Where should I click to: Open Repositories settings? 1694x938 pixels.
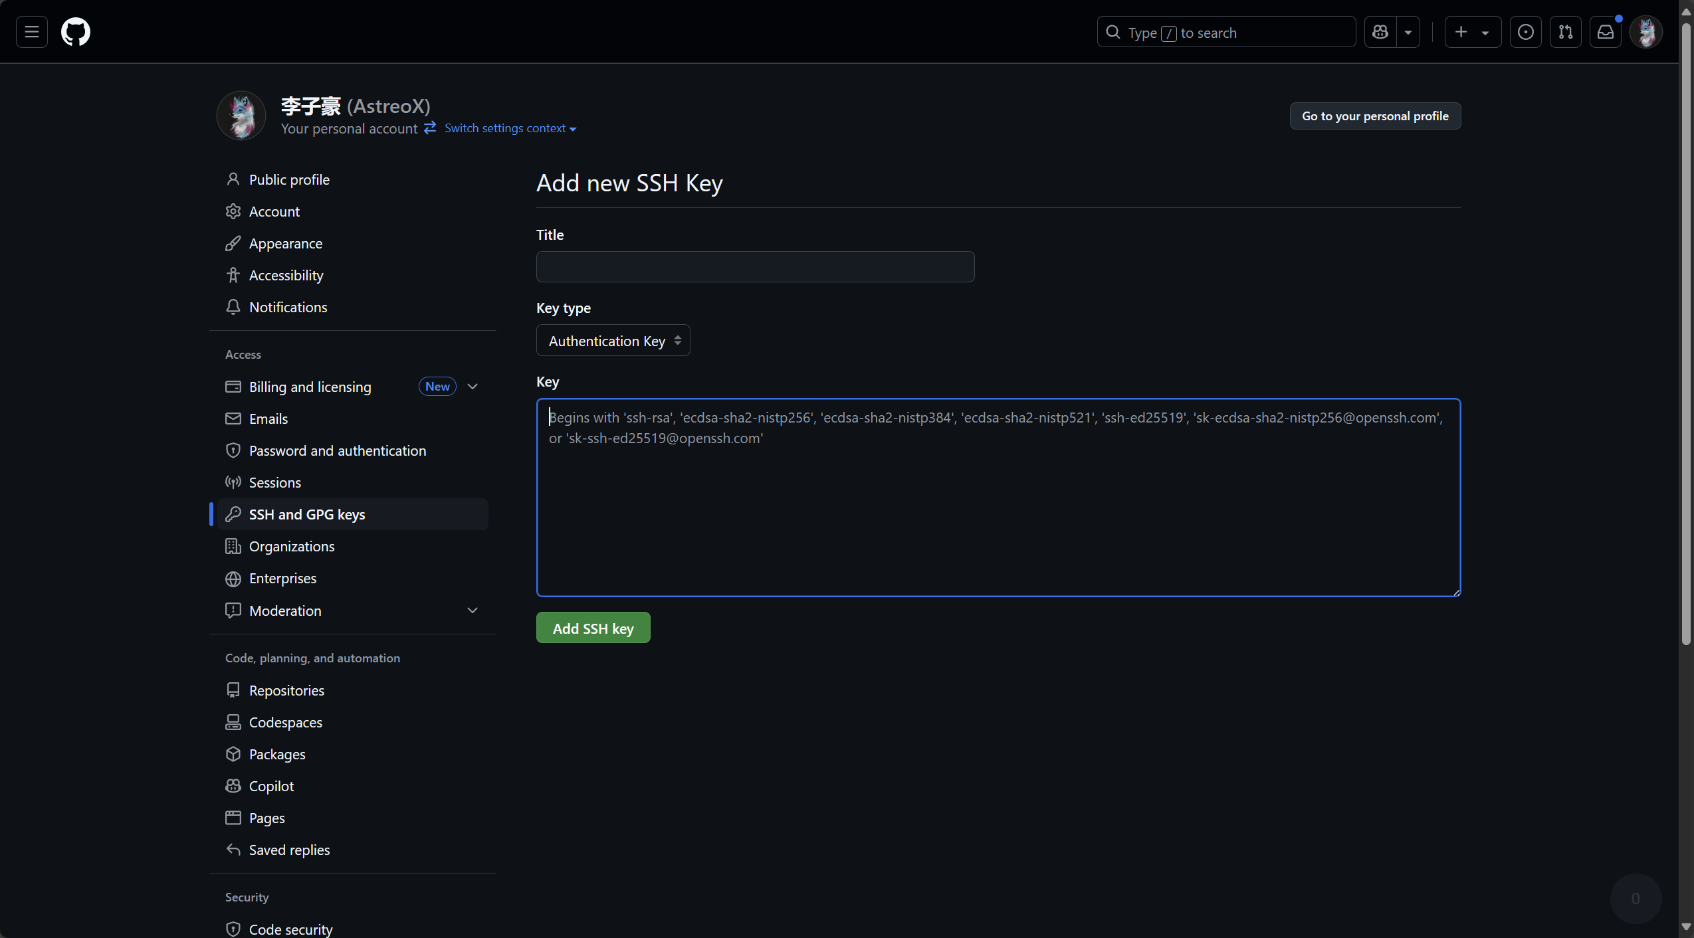(x=353, y=690)
